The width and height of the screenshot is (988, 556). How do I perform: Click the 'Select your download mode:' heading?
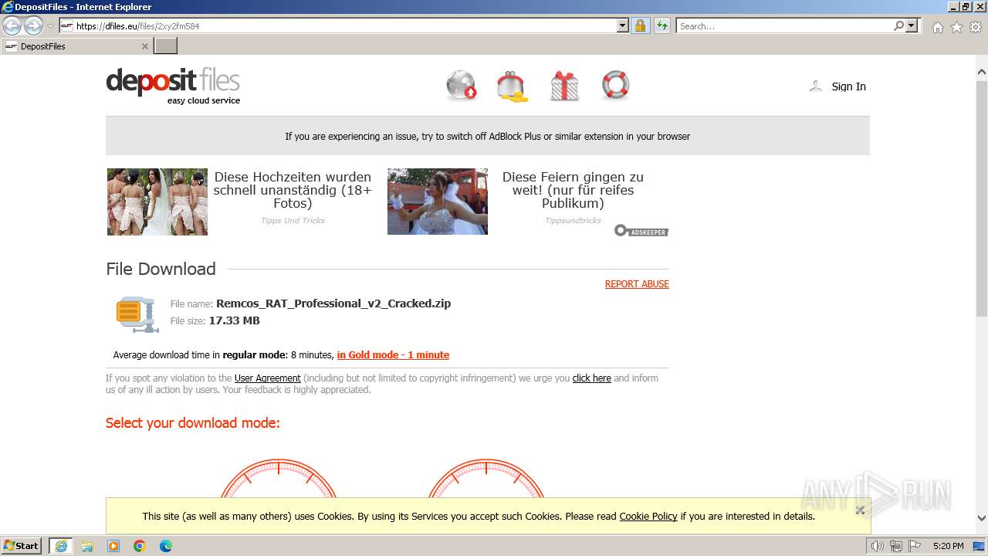(x=193, y=423)
